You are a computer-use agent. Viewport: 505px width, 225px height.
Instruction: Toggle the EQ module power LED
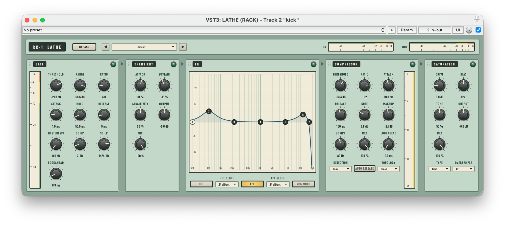pyautogui.click(x=313, y=64)
